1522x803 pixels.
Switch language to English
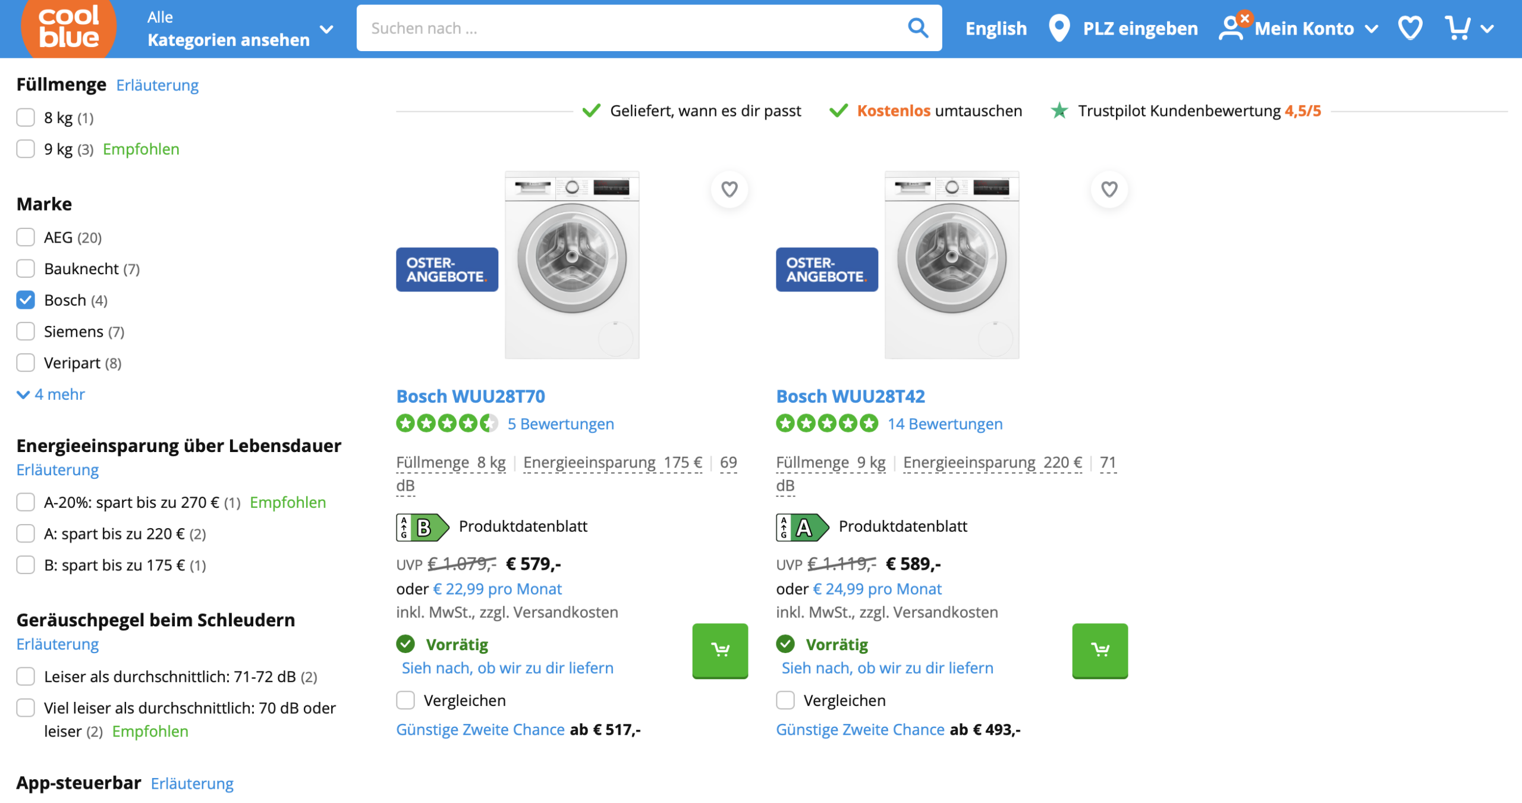(995, 28)
